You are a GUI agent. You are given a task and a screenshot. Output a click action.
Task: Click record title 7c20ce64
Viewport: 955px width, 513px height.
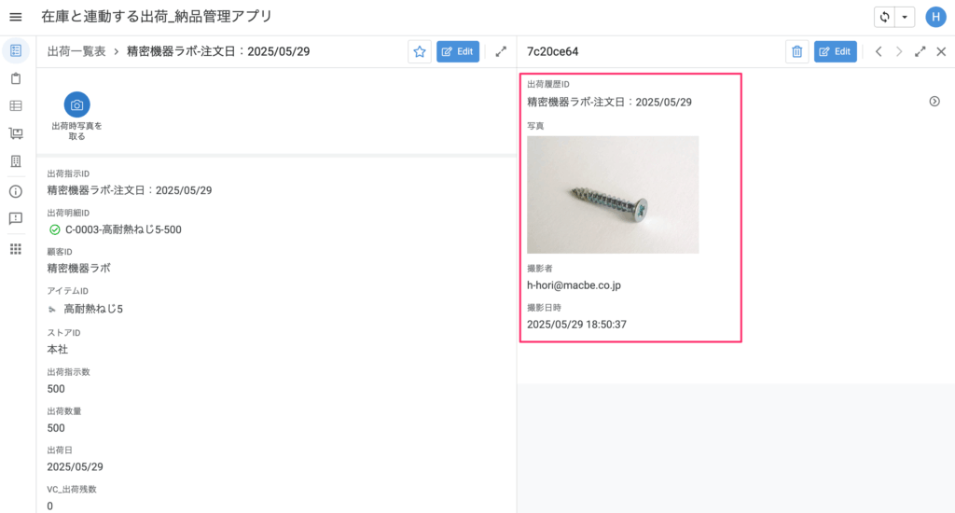coord(552,52)
